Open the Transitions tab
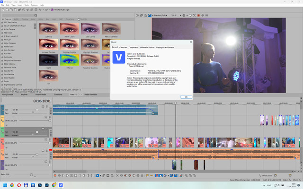Viewport: 303px width, 189px height. 58,94
